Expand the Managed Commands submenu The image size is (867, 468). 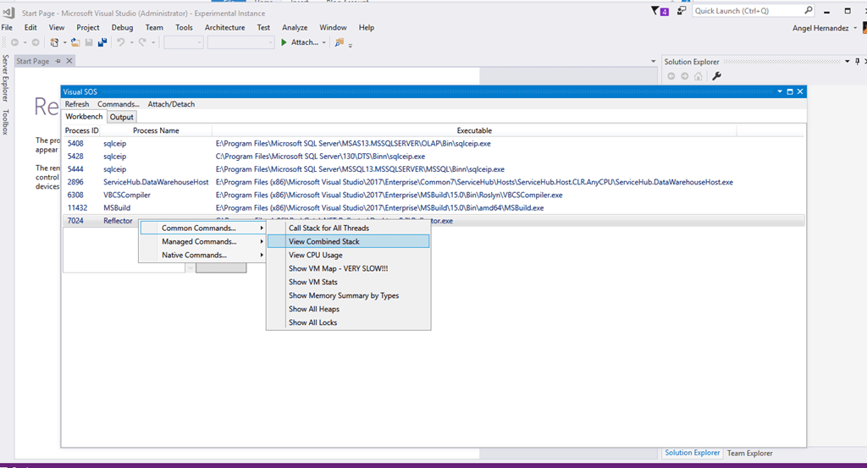(202, 241)
